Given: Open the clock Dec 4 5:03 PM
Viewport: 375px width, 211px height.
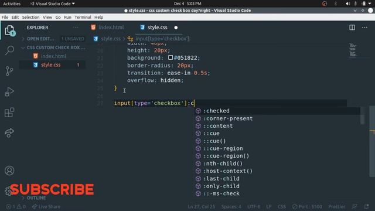Looking at the screenshot, I should point(187,4).
